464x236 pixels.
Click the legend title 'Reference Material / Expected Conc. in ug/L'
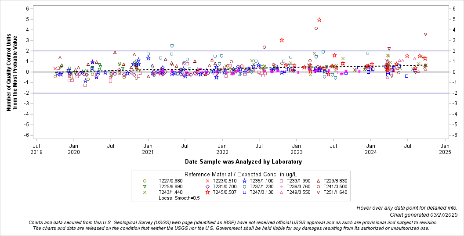[x=241, y=174]
